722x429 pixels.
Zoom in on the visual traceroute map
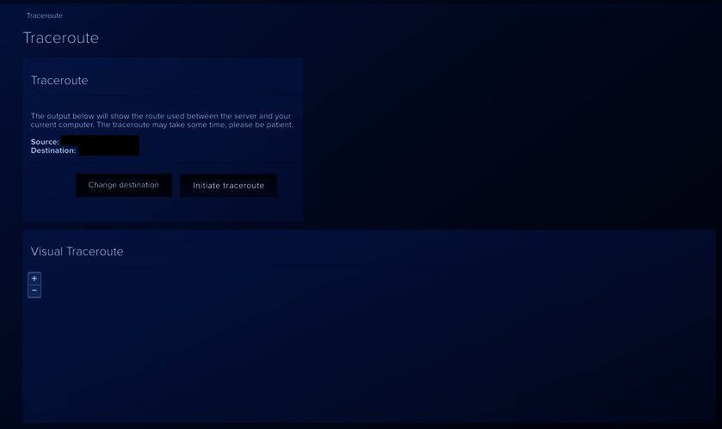coord(34,279)
